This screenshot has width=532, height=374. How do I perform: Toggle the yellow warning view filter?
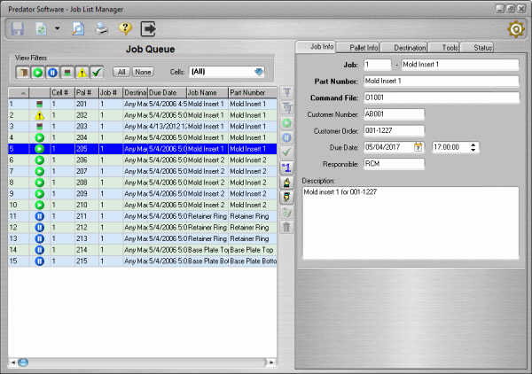(82, 72)
